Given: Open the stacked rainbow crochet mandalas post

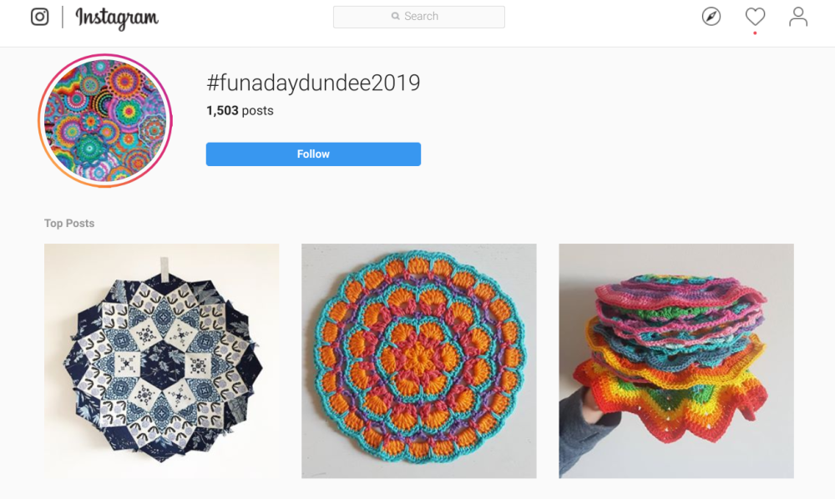Looking at the screenshot, I should click(676, 361).
